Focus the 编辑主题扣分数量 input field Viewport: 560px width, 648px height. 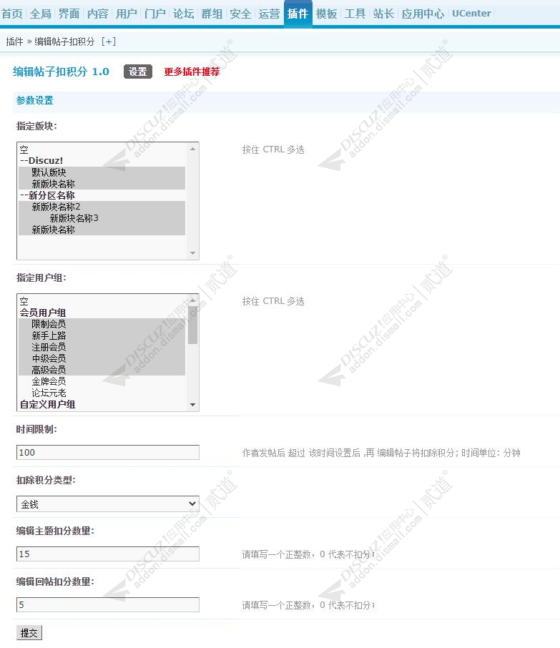108,554
